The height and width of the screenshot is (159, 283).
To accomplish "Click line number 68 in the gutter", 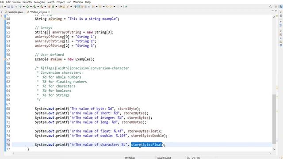I will (8, 109).
